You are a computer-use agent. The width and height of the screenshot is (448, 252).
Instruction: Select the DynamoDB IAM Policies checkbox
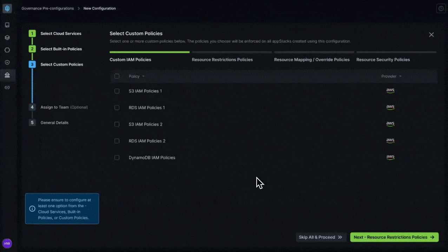117,157
